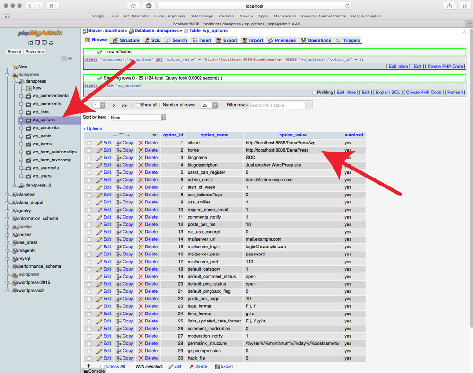Click the link-with-main-panel chain icon
Image resolution: width=473 pixels, height=373 pixels.
[70, 59]
